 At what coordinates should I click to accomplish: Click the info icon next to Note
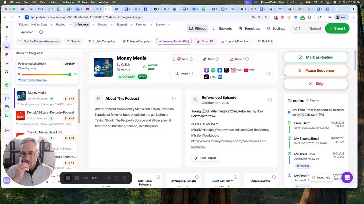coord(217,59)
